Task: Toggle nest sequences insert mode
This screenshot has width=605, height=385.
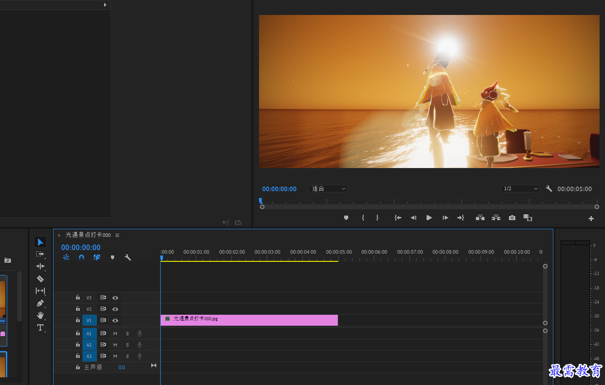Action: coord(66,257)
